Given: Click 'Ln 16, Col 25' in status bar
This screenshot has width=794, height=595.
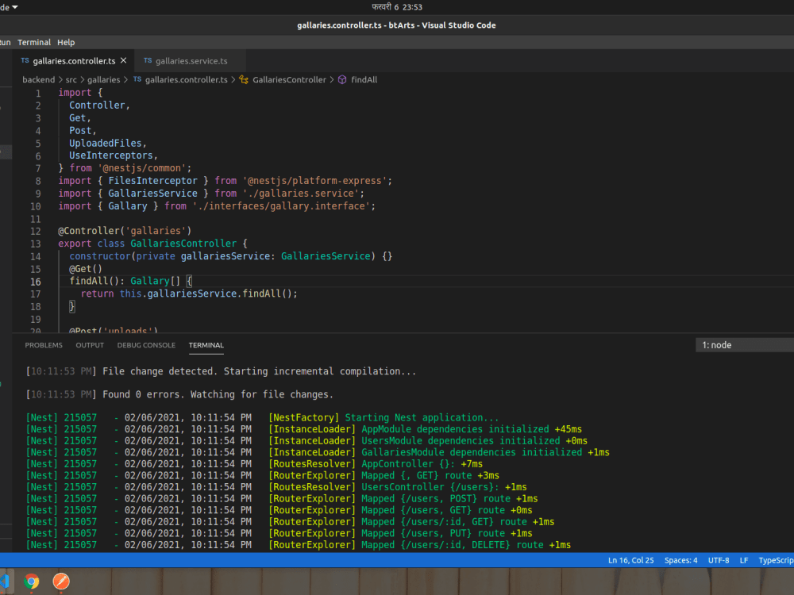Looking at the screenshot, I should pyautogui.click(x=631, y=560).
